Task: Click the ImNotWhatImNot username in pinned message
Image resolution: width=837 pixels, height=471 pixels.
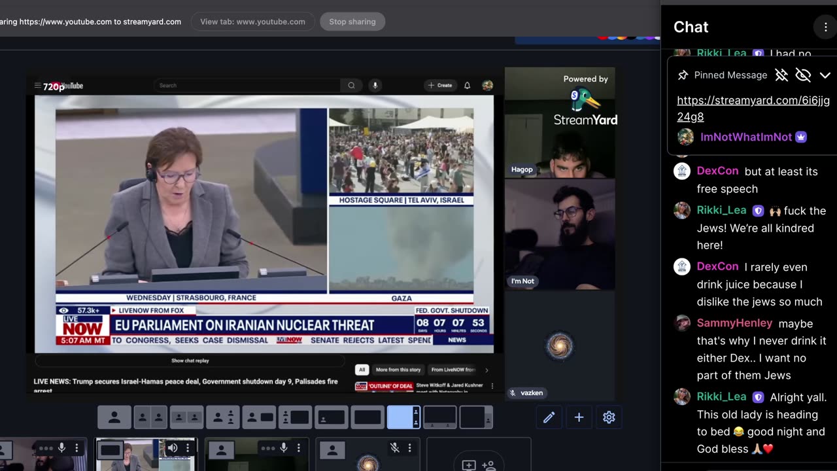Action: tap(746, 137)
